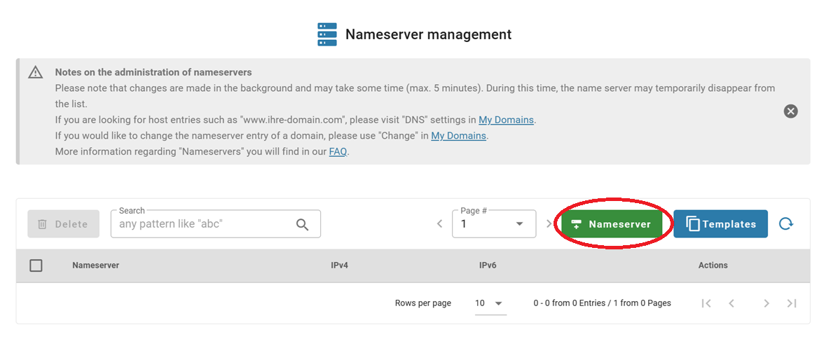
Task: Open the Templates button
Action: pos(720,224)
